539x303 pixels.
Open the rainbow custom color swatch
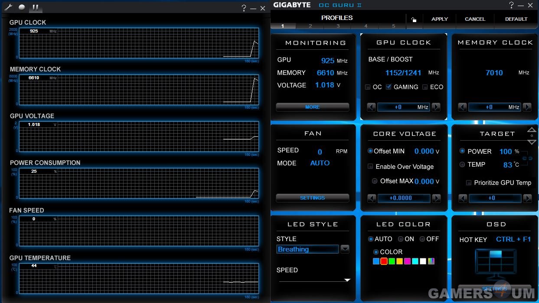tap(431, 261)
